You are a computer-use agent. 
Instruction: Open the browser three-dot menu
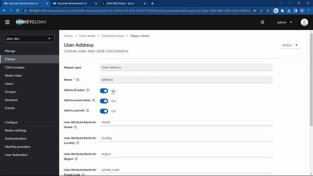(309, 11)
